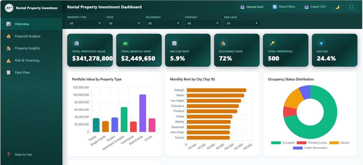Screen dimensions: 363x165
Task: Expand the State filter selector
Action: 124,23
